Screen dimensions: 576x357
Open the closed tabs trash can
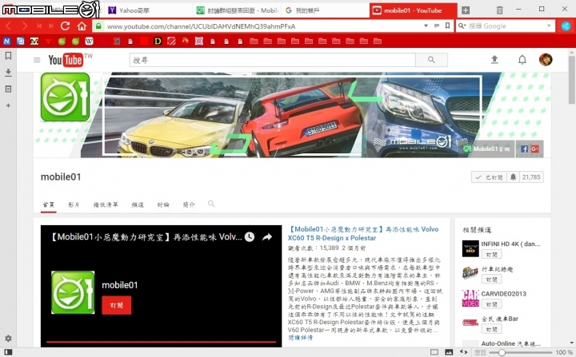[499, 10]
